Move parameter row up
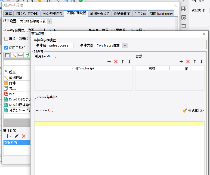This screenshot has width=210, height=175. pyautogui.click(x=195, y=62)
